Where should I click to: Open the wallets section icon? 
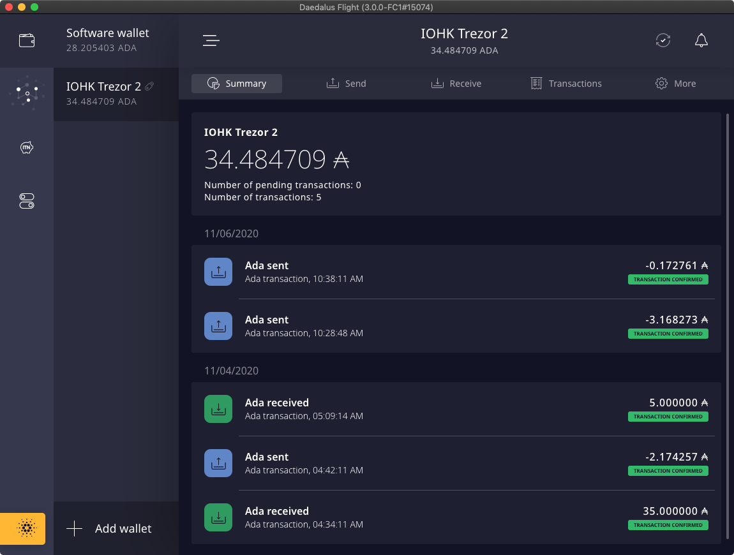(x=27, y=41)
